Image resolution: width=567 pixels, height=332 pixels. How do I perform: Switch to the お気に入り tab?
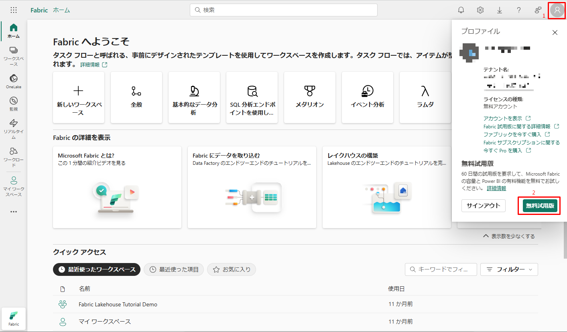tap(232, 269)
